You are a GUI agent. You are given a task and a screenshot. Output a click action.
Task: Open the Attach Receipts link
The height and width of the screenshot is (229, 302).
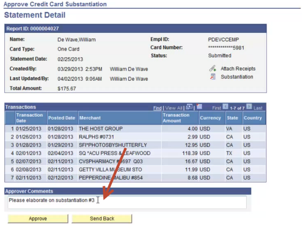238,69
